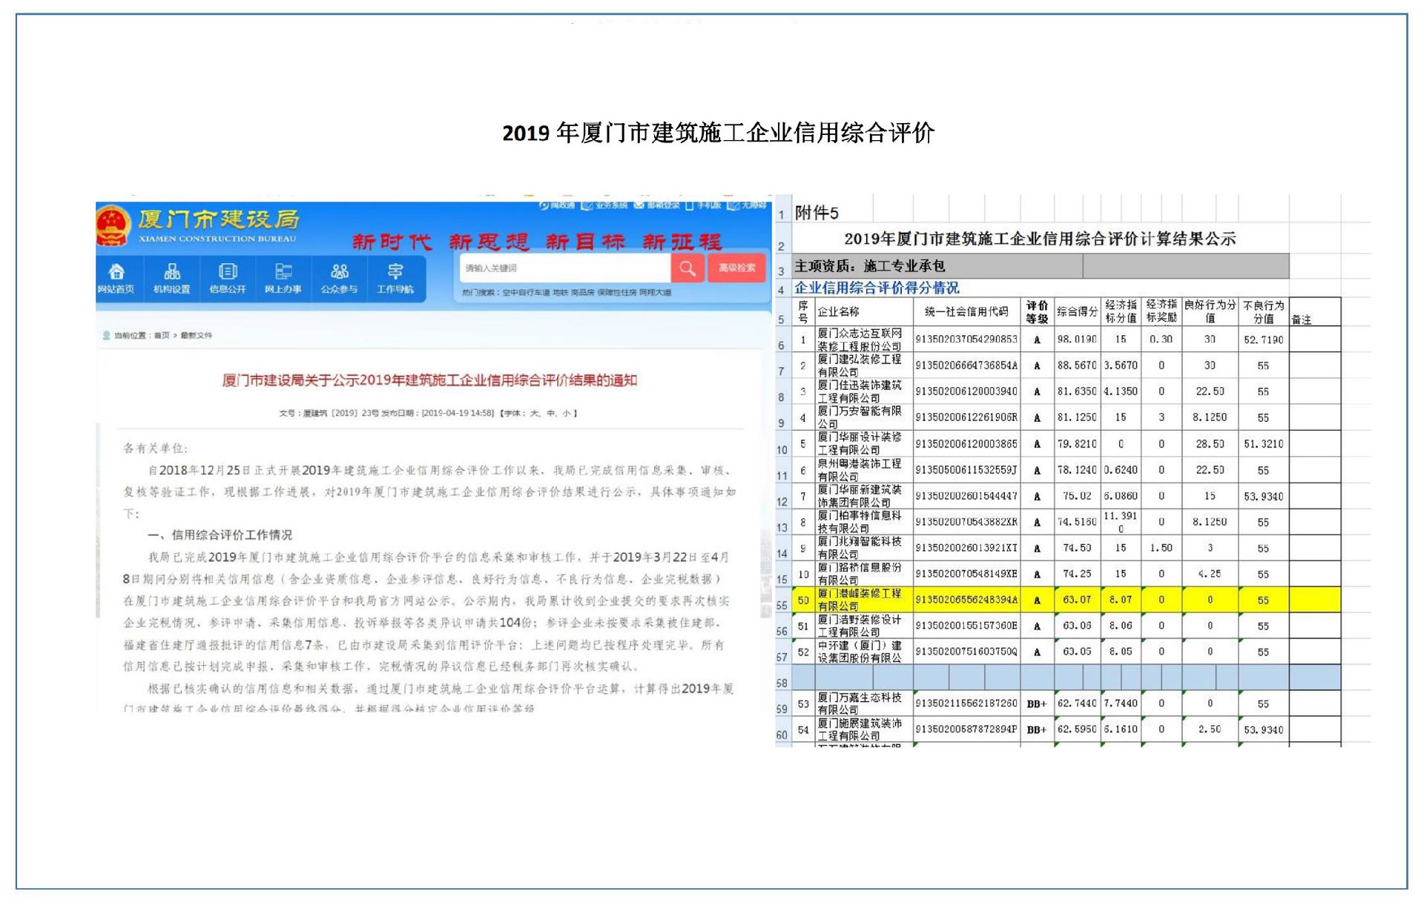Image resolution: width=1424 pixels, height=906 pixels.
Task: Click hot search term 保障性住房
Action: point(616,292)
